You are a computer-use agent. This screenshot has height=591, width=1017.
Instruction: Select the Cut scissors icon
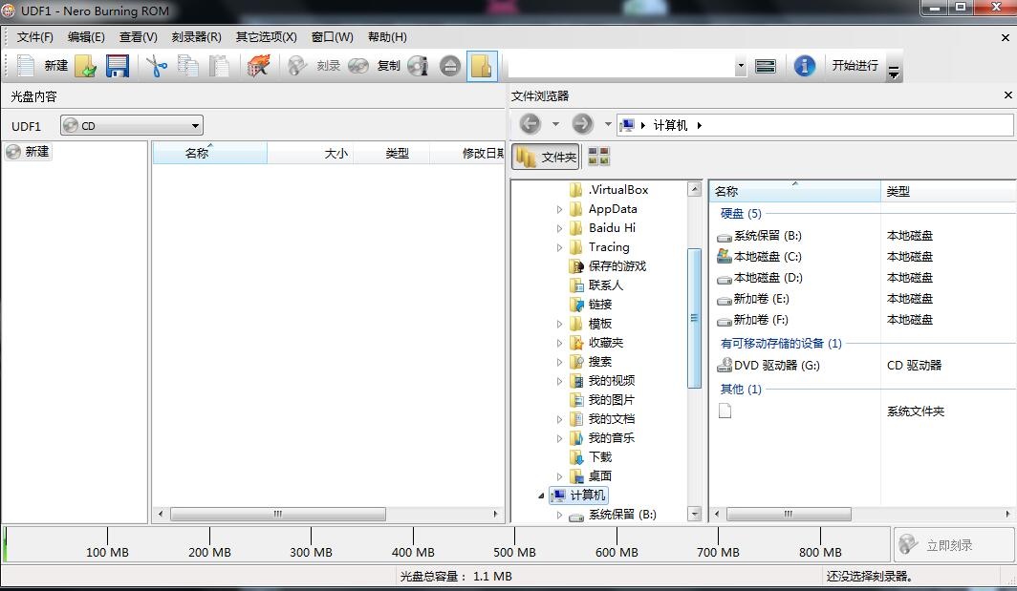click(156, 66)
